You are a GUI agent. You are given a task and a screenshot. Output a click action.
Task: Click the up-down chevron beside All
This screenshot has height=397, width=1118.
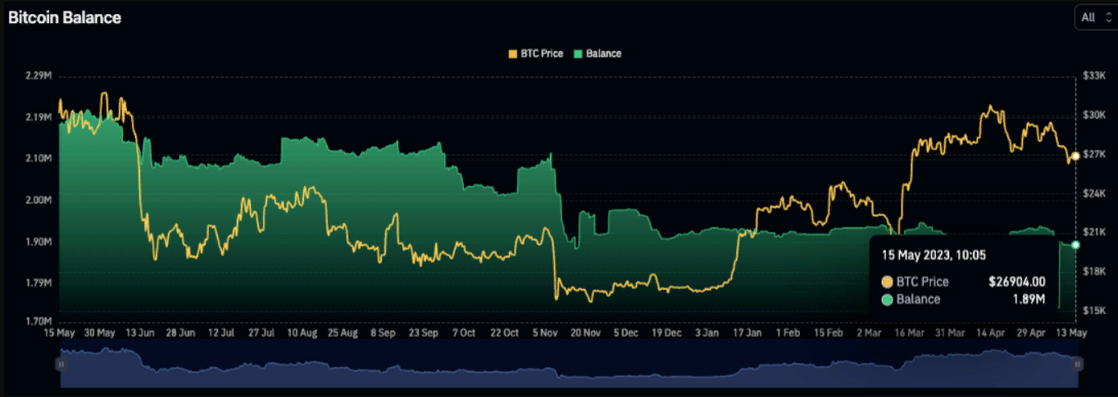pos(1110,17)
